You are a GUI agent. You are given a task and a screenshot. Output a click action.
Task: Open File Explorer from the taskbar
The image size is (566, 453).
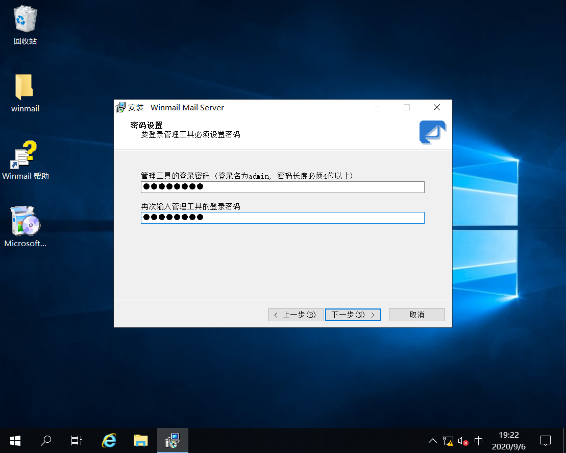(141, 440)
